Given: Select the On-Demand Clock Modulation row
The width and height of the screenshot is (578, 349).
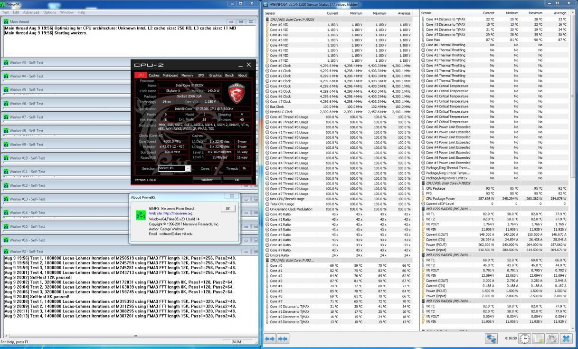Looking at the screenshot, I should 338,209.
